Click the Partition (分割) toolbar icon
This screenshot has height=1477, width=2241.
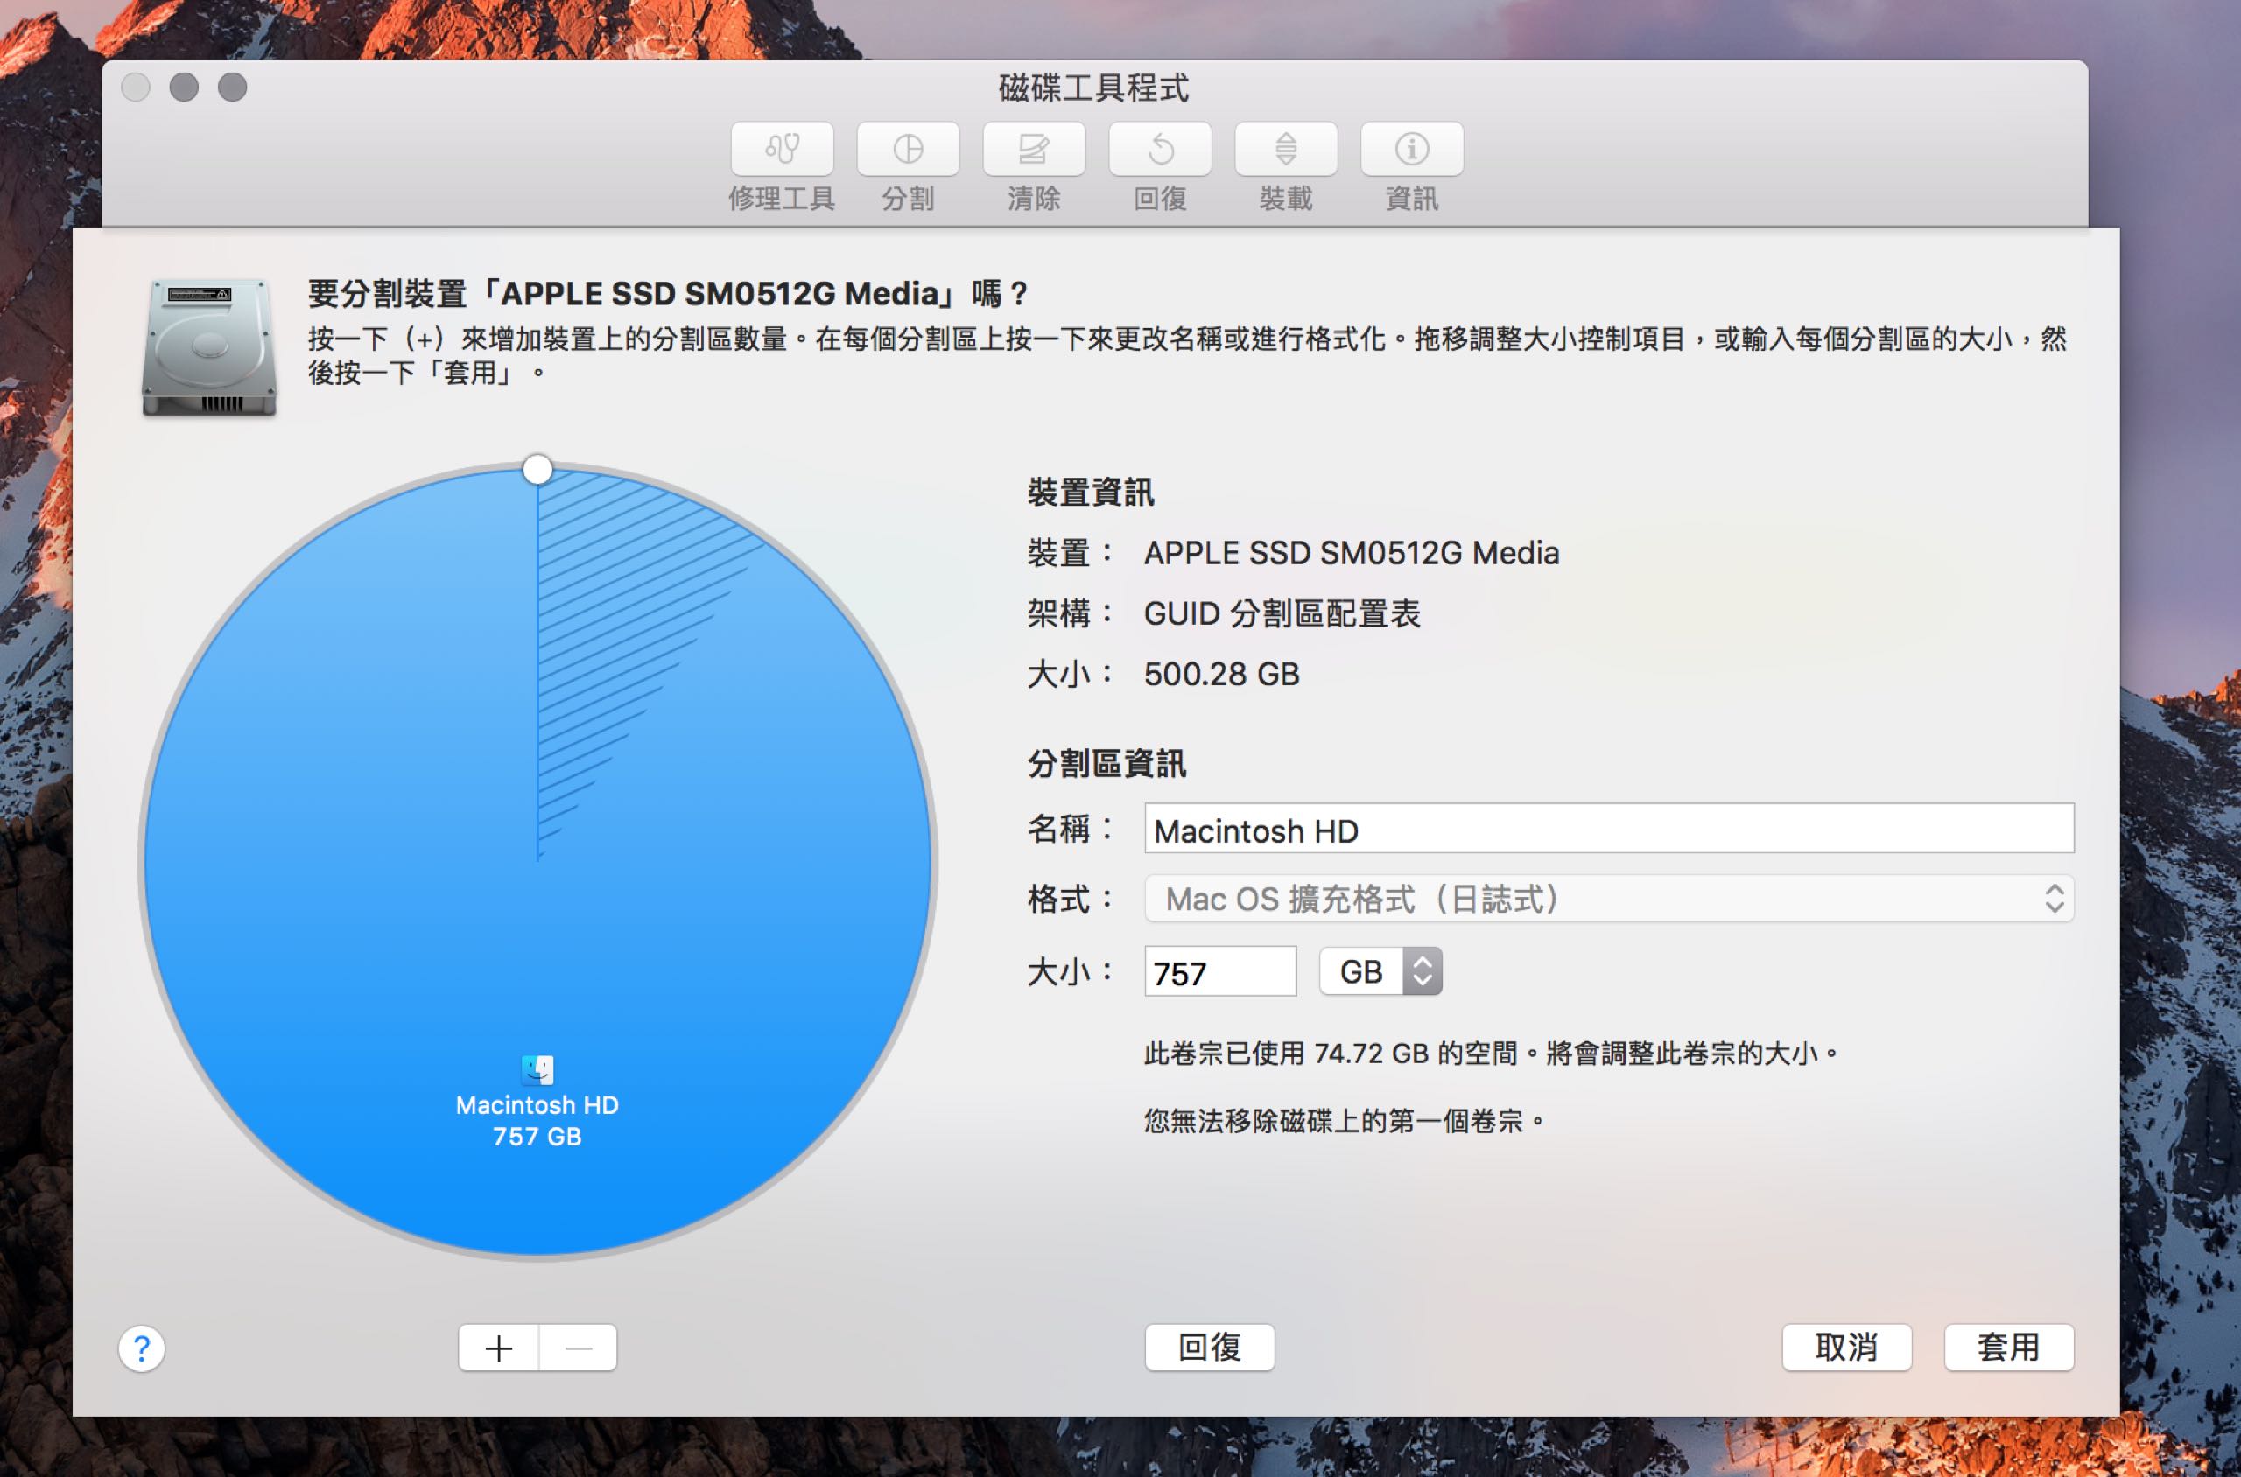click(x=908, y=149)
